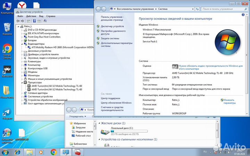Click the update performance index link
Viewport: 250px width, 156px height.
pyautogui.click(x=211, y=67)
